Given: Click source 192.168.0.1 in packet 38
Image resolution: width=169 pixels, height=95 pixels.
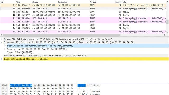Looking at the screenshot, I should click(x=40, y=9).
